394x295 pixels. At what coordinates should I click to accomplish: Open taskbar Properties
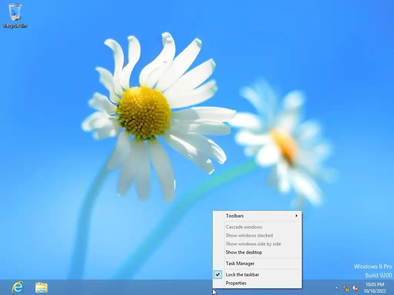click(257, 283)
